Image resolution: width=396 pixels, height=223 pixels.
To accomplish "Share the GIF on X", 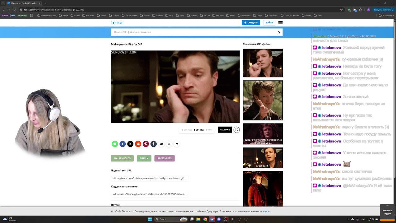I will pos(130,144).
